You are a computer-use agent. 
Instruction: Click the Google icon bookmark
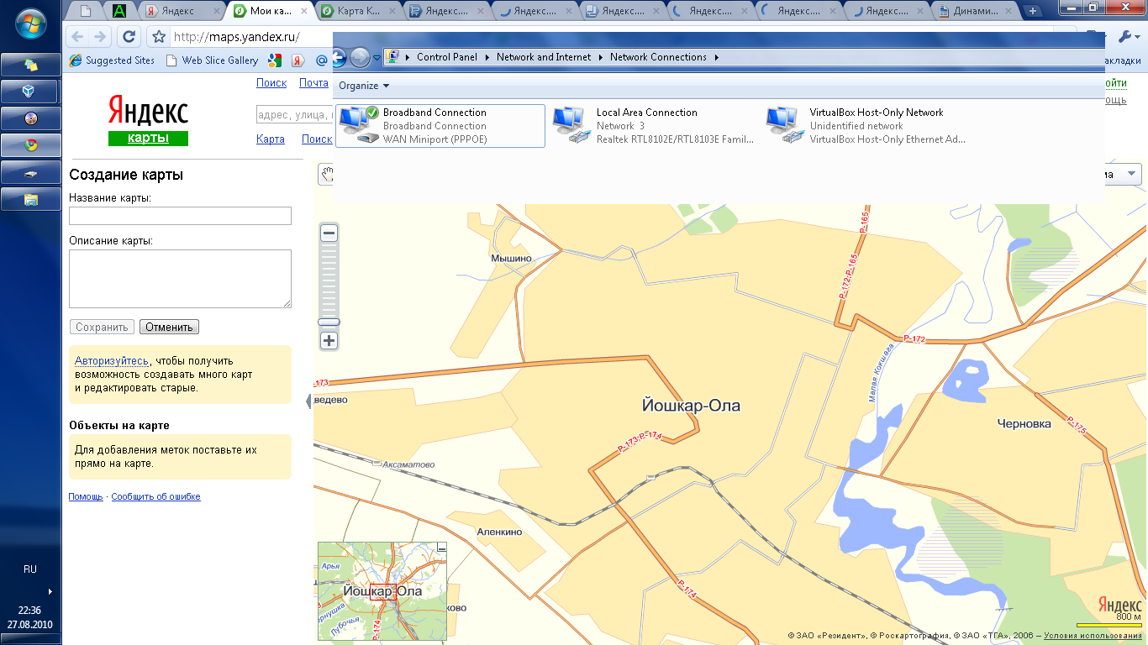click(x=275, y=60)
